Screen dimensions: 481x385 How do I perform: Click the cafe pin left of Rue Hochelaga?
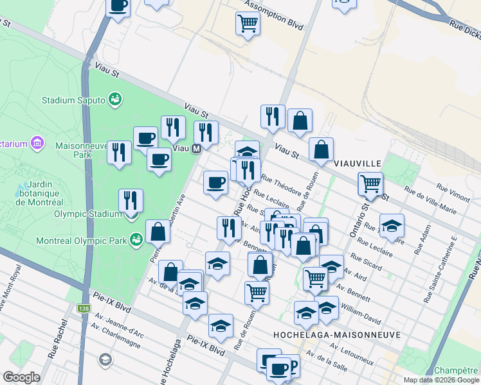215,184
